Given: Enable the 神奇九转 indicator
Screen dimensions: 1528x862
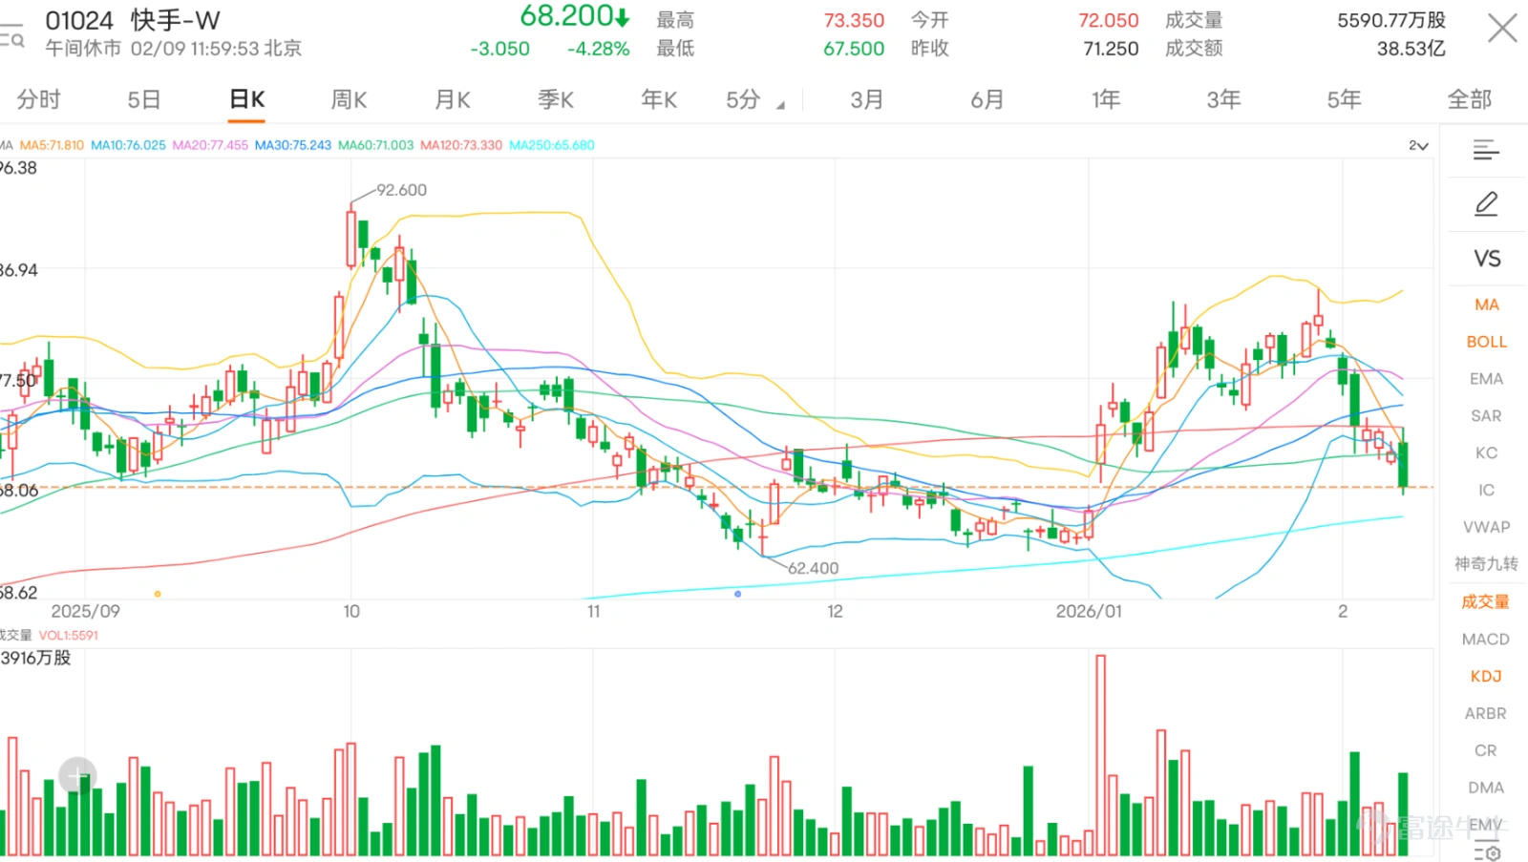Looking at the screenshot, I should [1486, 564].
